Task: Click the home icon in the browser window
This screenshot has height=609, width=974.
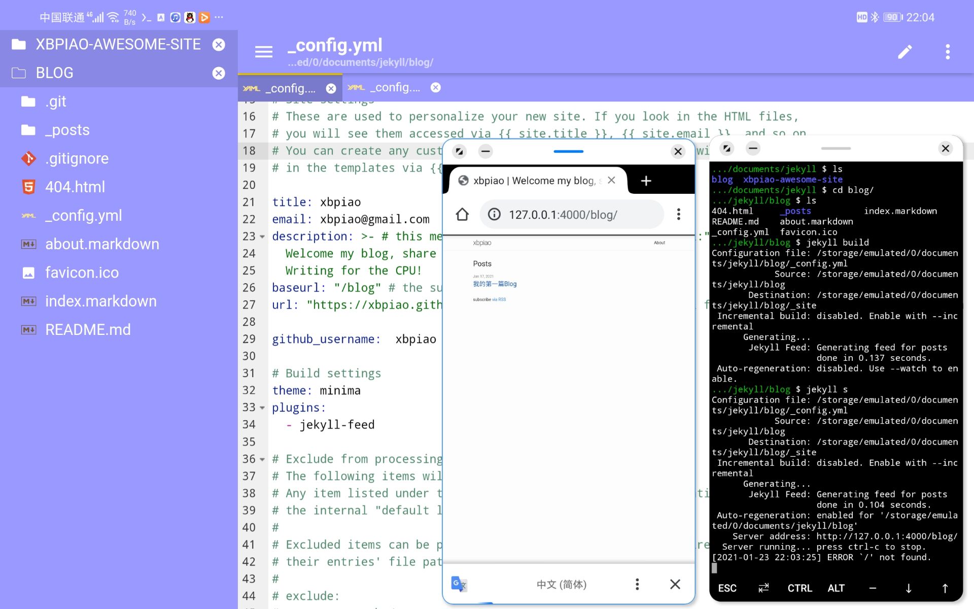Action: point(462,214)
